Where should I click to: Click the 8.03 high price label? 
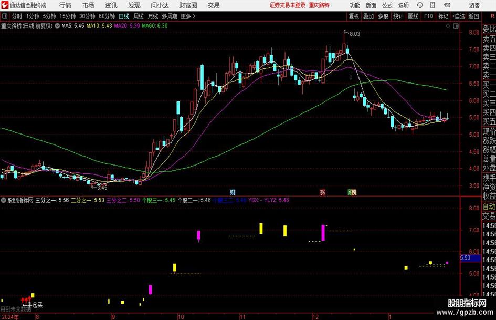pos(355,34)
